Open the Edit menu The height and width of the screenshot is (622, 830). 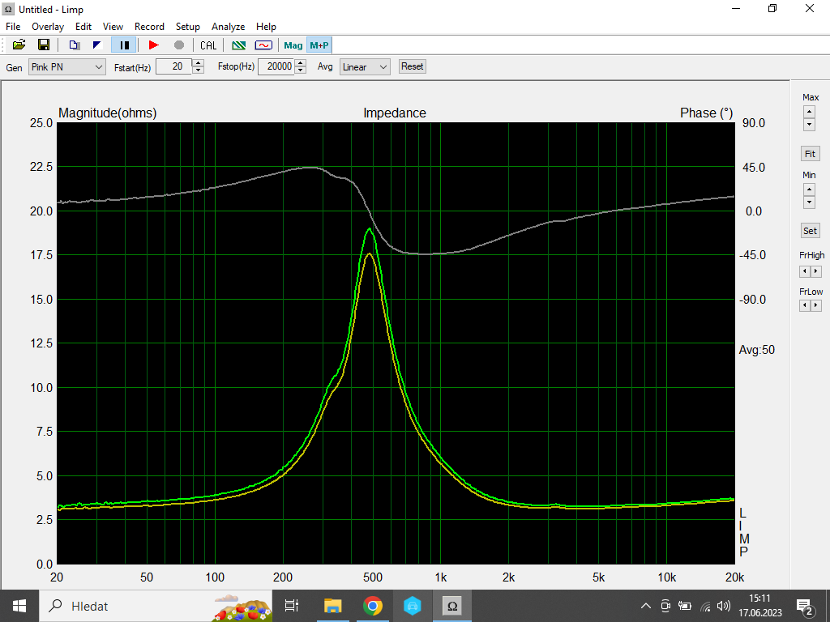tap(83, 27)
